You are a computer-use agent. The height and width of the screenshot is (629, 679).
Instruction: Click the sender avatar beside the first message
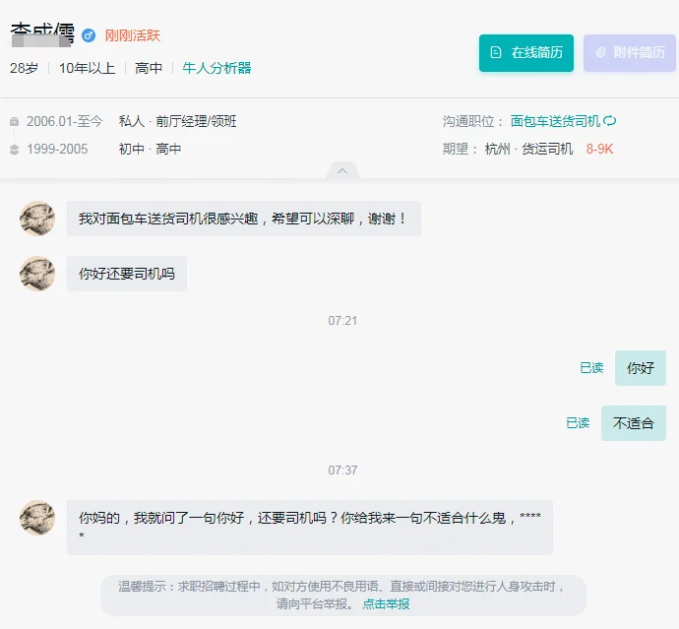point(37,219)
